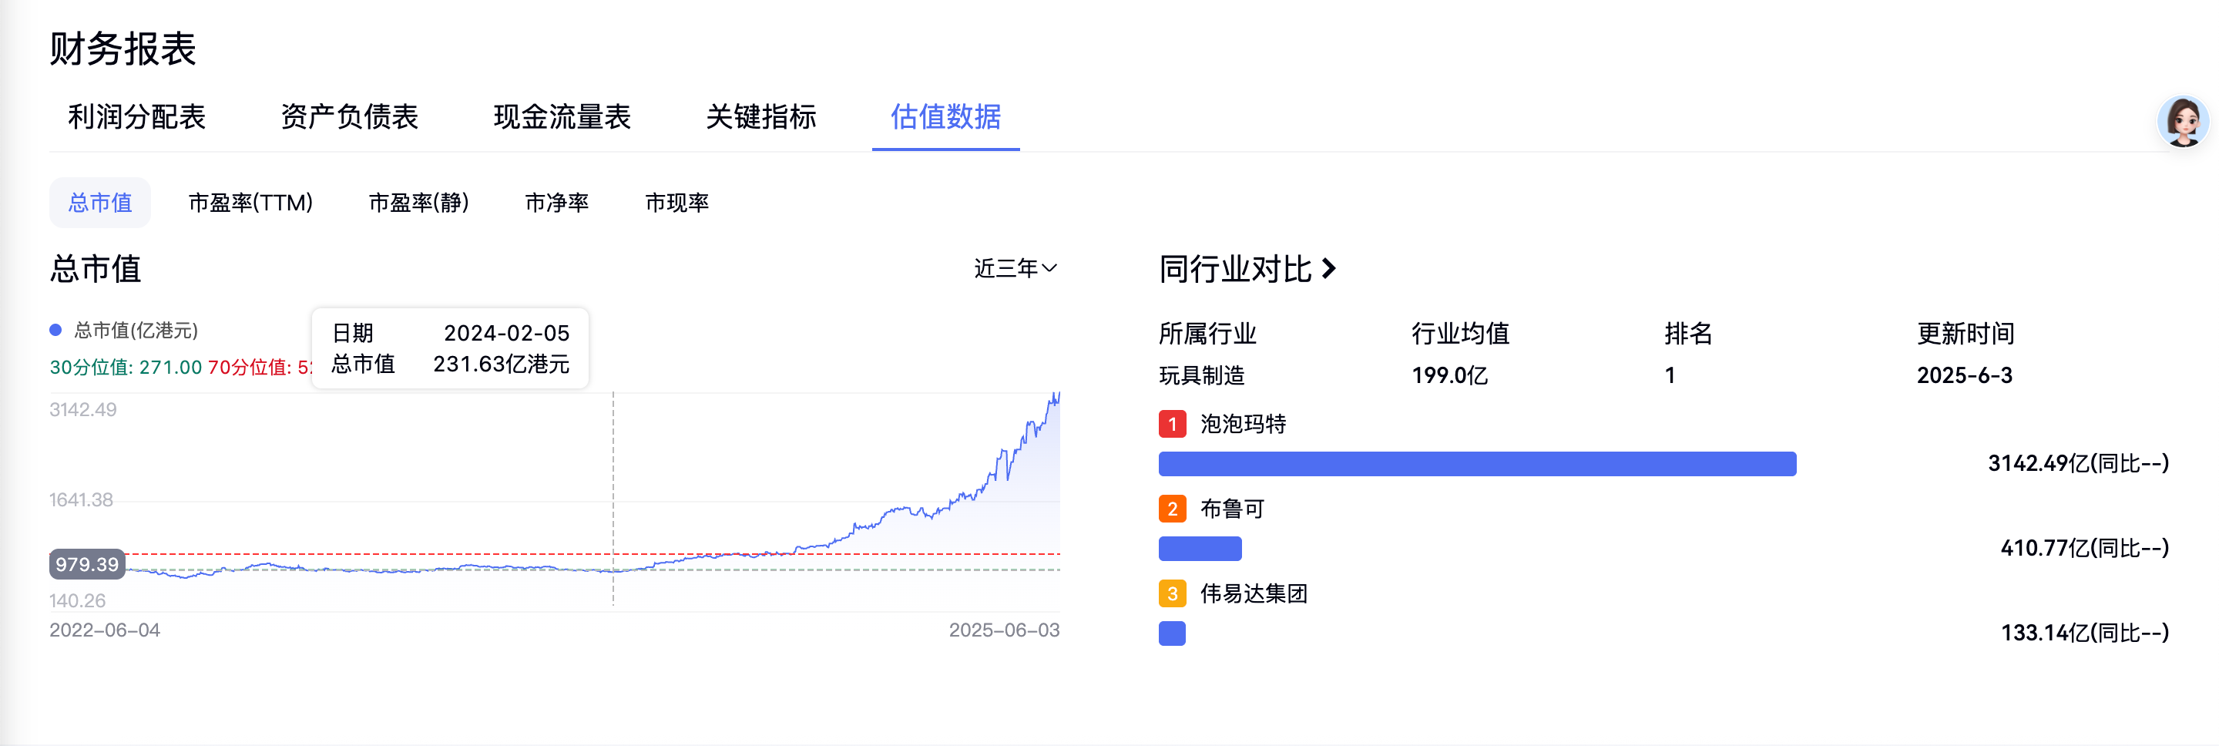Click the rank 3 yellow badge

(1171, 593)
